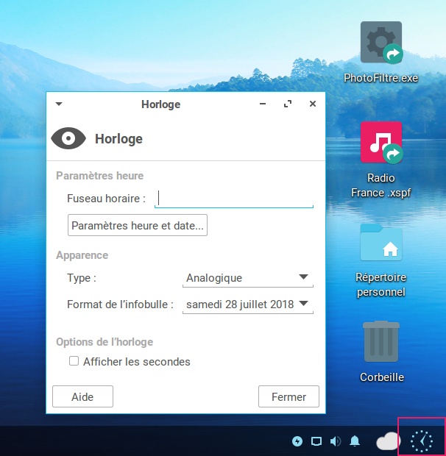Viewport: 446px width, 456px height.
Task: Click the analog clock in the panel
Action: (422, 441)
